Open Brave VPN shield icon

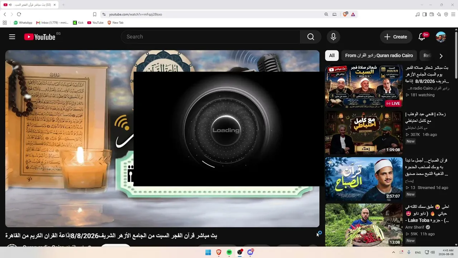click(x=446, y=14)
